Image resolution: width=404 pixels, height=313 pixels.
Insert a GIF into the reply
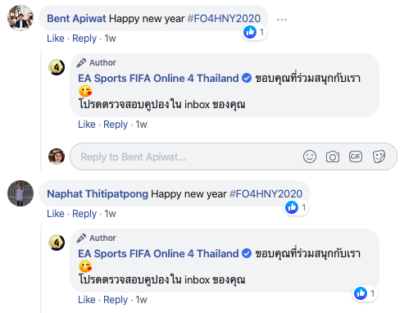pyautogui.click(x=356, y=156)
